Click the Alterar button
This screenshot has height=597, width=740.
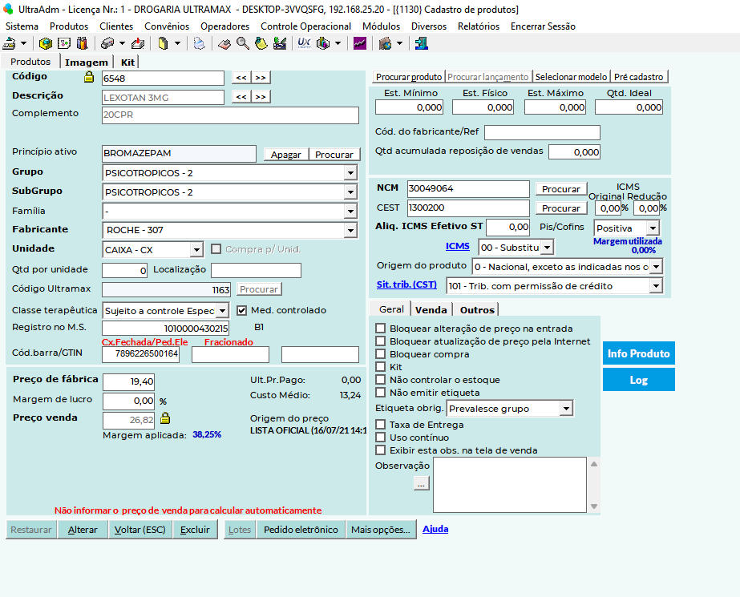(83, 530)
